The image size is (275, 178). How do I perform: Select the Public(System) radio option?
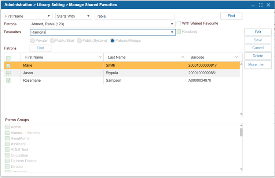(79, 41)
